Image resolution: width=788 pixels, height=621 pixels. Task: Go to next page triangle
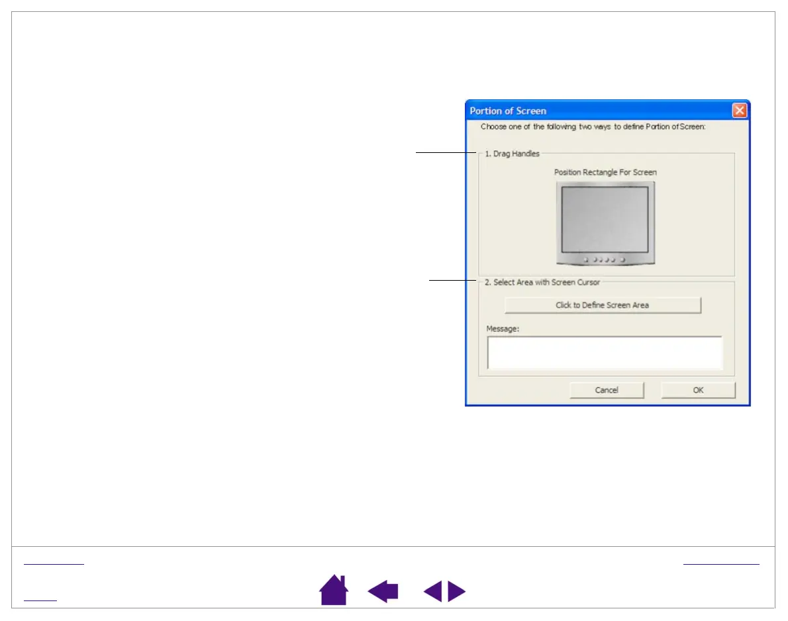(456, 591)
